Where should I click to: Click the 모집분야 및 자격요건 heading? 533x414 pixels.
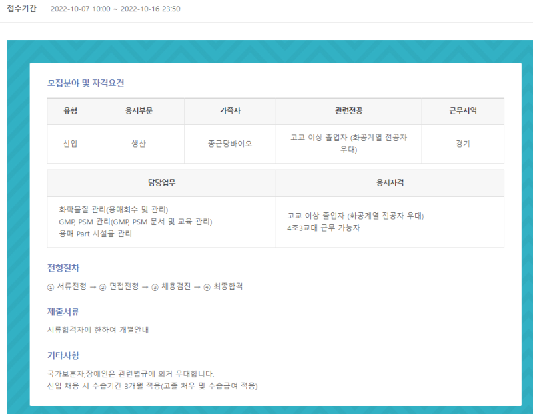(85, 83)
